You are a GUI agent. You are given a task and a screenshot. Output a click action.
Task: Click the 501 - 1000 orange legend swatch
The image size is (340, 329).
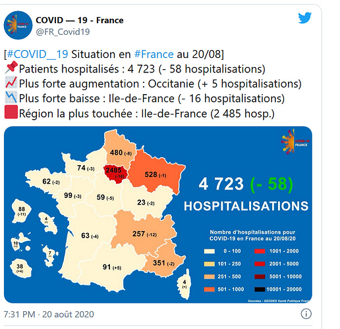210,290
